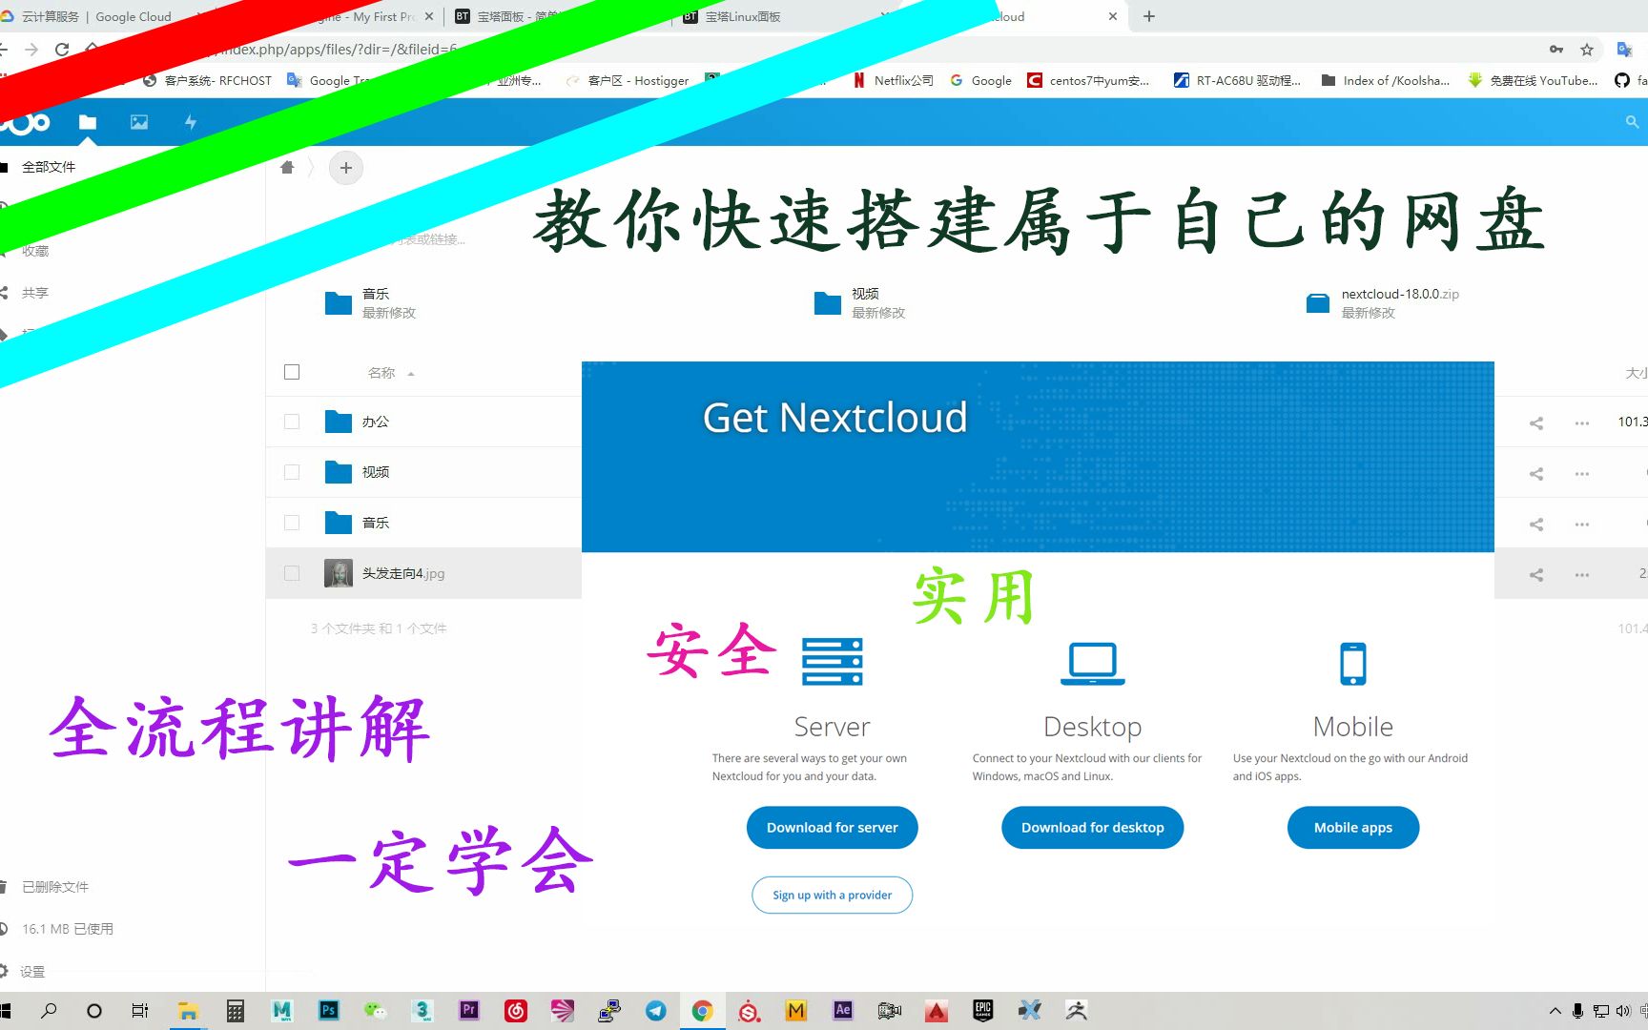Open 免费在线 YouTube bookmark
The image size is (1648, 1030).
1533,81
